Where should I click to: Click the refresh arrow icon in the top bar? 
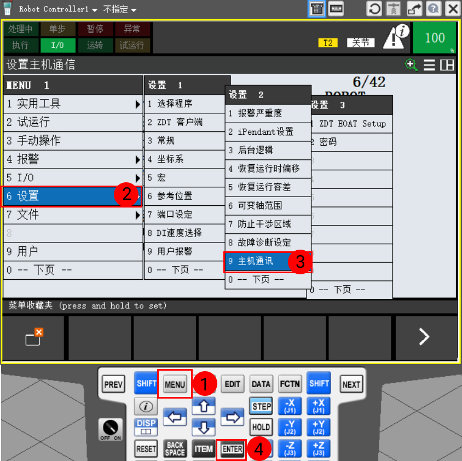click(x=374, y=9)
